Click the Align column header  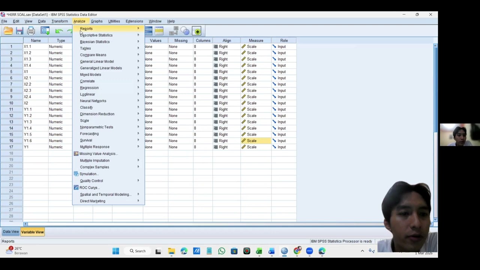[x=227, y=40]
